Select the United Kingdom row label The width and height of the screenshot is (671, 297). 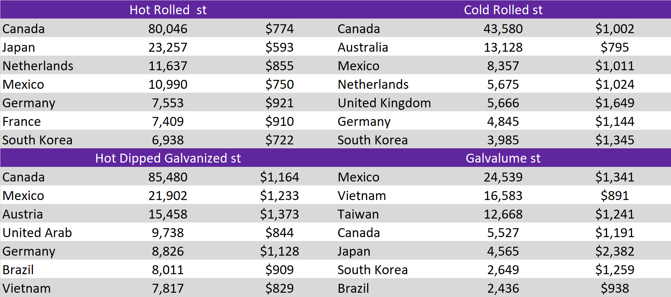[384, 103]
